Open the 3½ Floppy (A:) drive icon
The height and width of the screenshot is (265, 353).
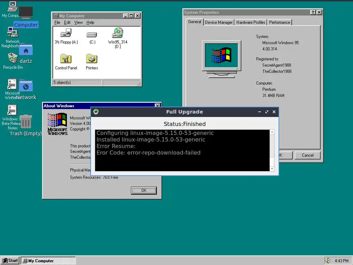point(66,33)
